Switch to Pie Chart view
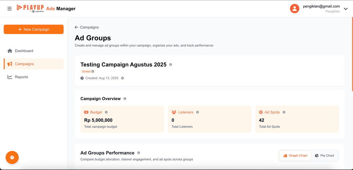 coord(325,156)
